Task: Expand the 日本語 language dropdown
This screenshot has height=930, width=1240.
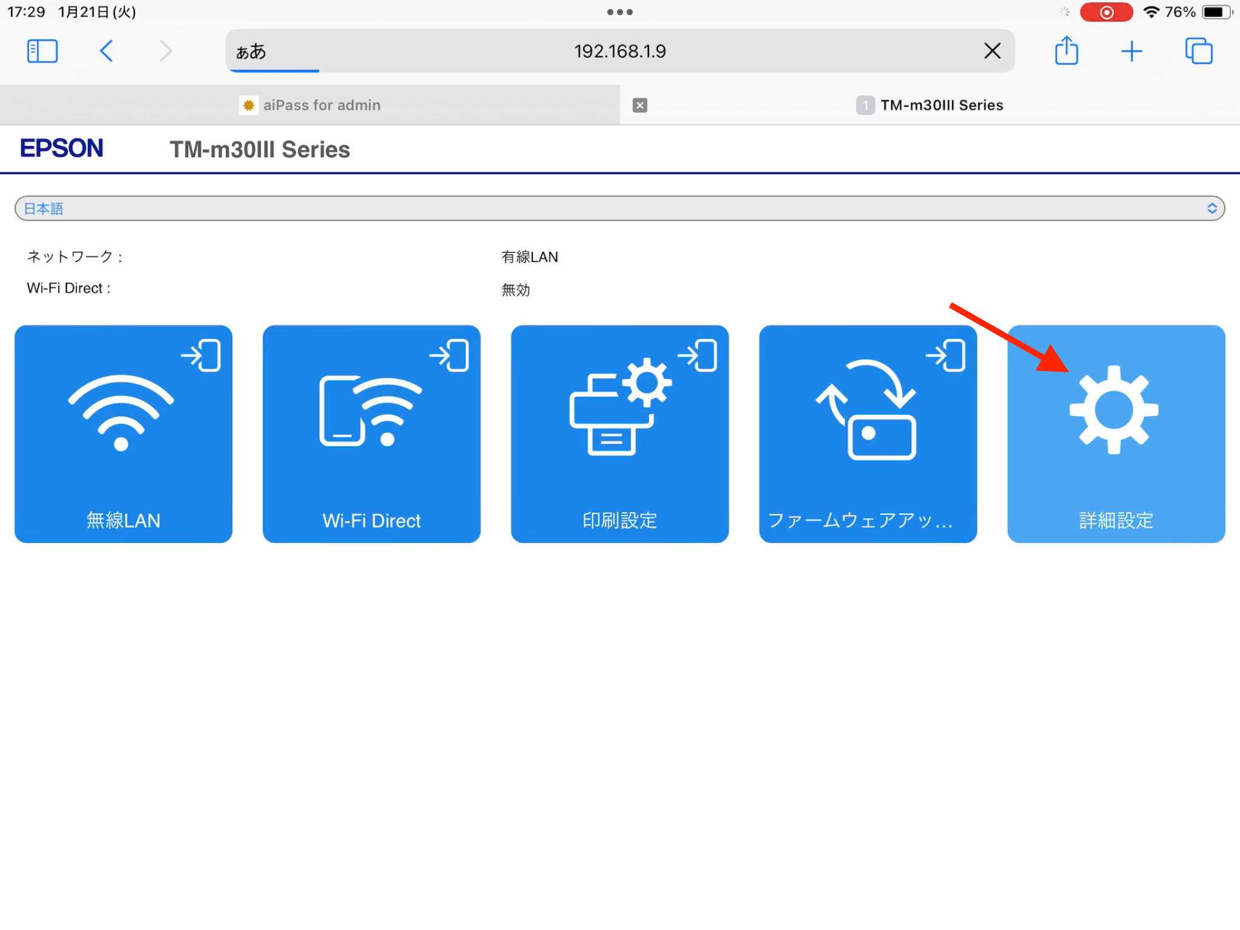Action: [x=620, y=208]
